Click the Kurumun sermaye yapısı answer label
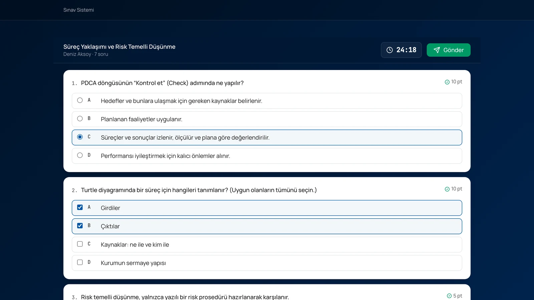This screenshot has height=300, width=534. [x=133, y=263]
